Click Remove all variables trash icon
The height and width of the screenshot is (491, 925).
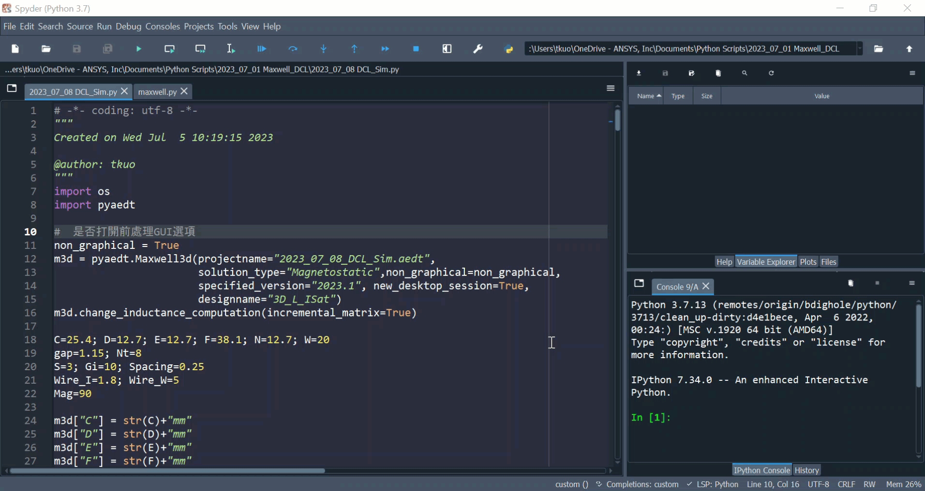pos(718,73)
